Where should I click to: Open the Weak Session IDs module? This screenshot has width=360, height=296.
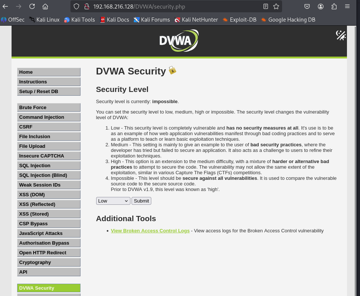[x=49, y=185]
